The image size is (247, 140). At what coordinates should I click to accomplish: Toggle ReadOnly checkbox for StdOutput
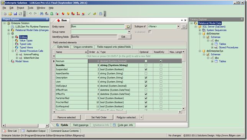161,86
